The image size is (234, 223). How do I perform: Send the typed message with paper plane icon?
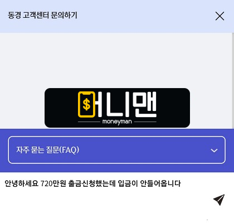pos(219,200)
